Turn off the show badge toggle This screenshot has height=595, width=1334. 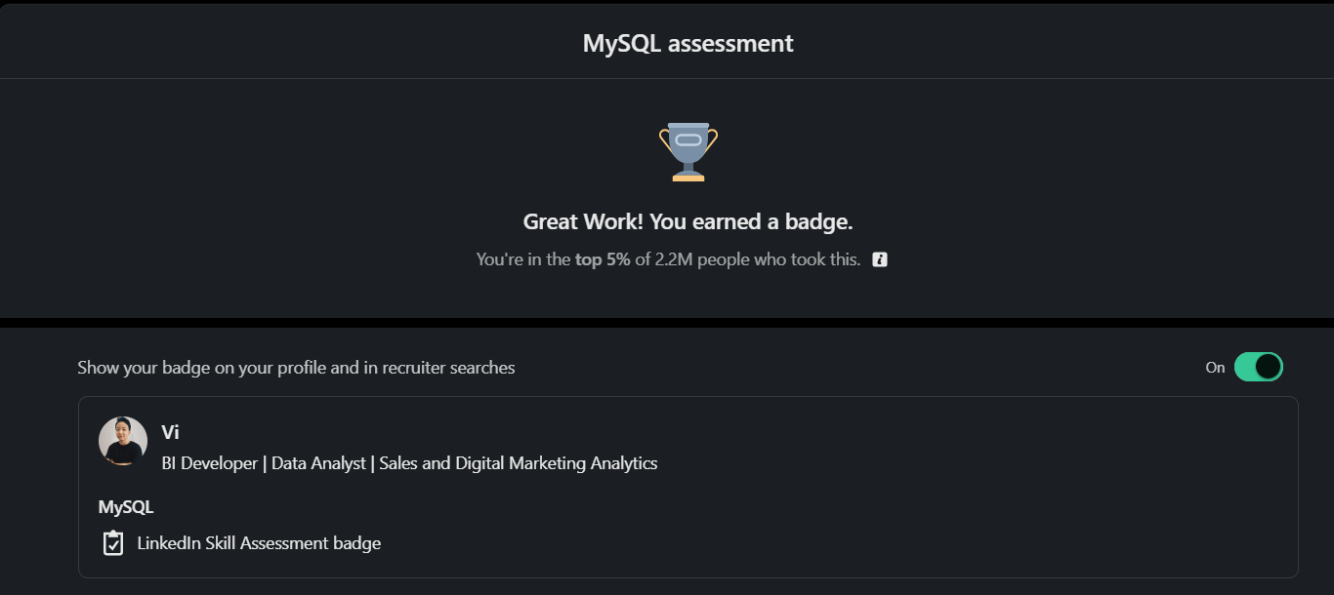tap(1258, 367)
